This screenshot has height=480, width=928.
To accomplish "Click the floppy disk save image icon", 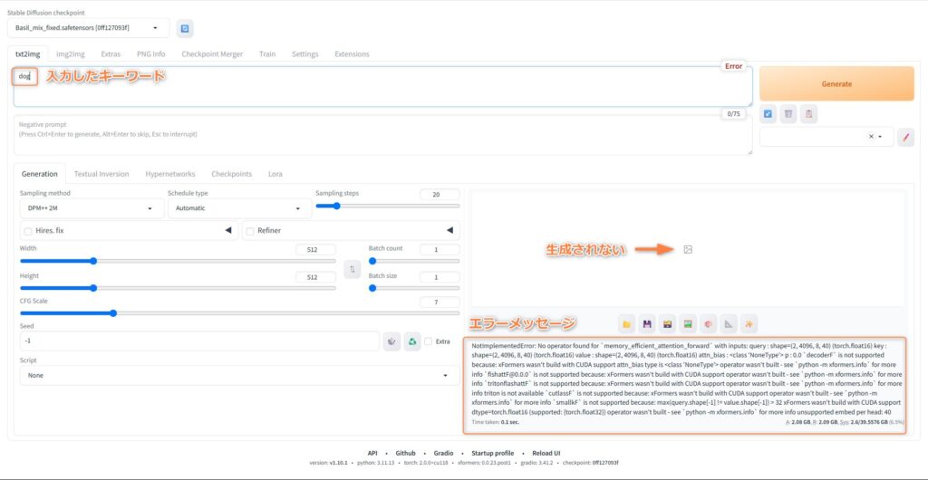I will [x=647, y=323].
